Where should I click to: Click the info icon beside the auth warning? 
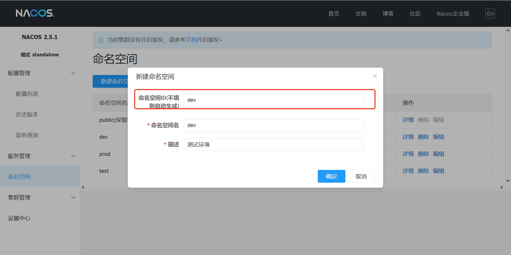tap(101, 40)
